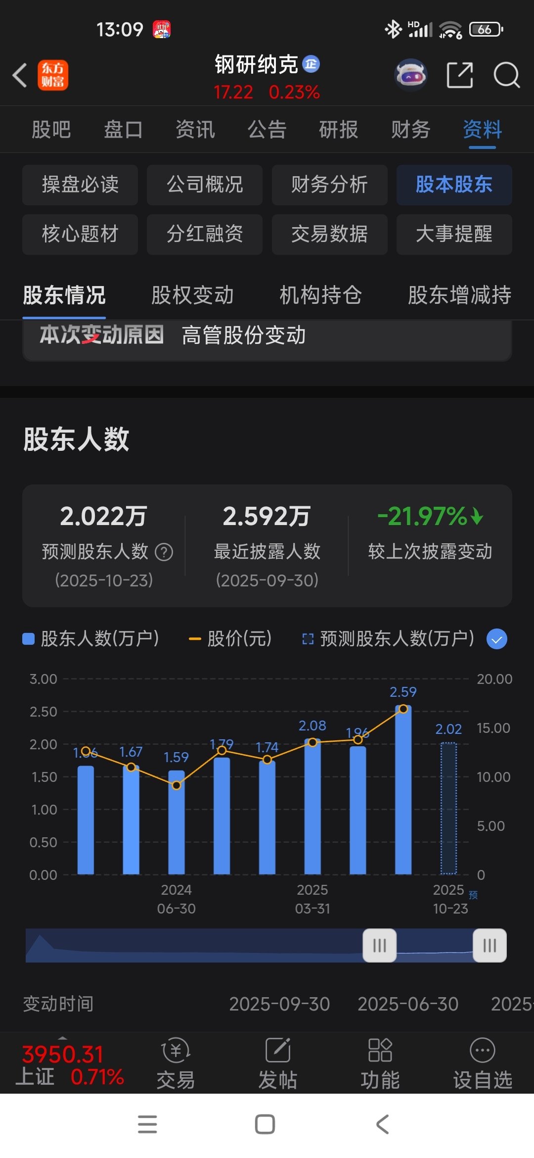Switch to 股吧 tab
The width and height of the screenshot is (534, 1158).
click(51, 130)
